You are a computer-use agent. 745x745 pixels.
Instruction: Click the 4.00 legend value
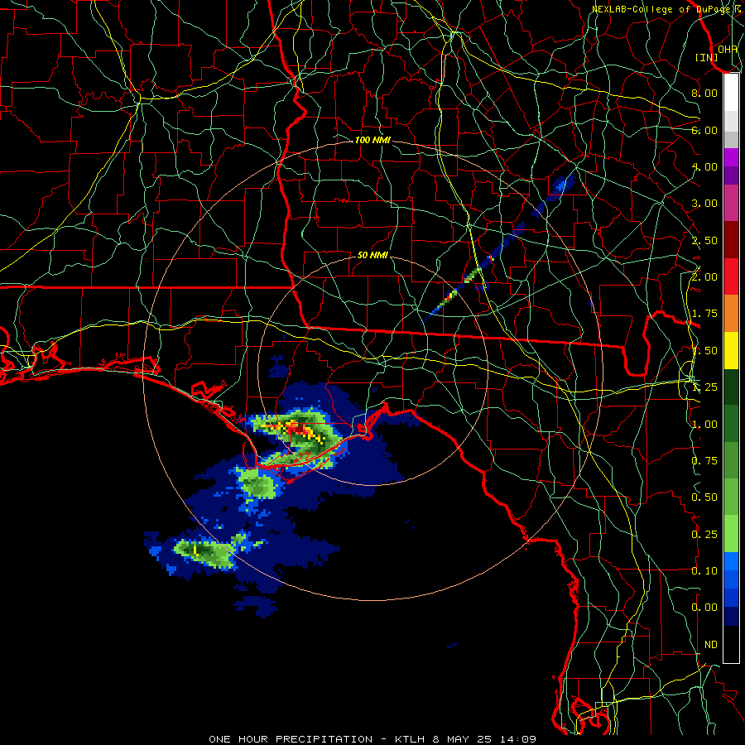click(704, 166)
